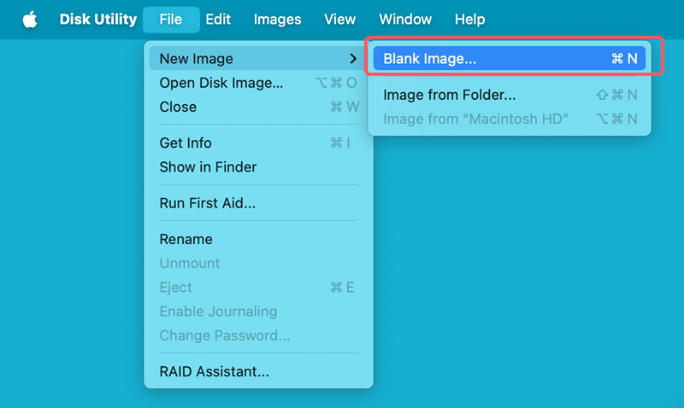This screenshot has height=408, width=684.
Task: Select the Unmount menu entry
Action: point(259,263)
